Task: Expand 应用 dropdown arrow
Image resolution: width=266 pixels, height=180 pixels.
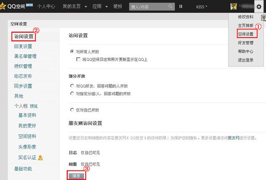Action: [106, 7]
